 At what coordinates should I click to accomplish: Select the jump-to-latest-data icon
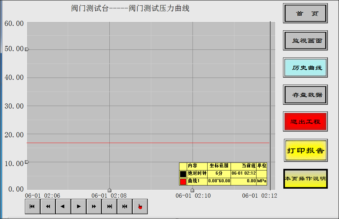coord(124,206)
